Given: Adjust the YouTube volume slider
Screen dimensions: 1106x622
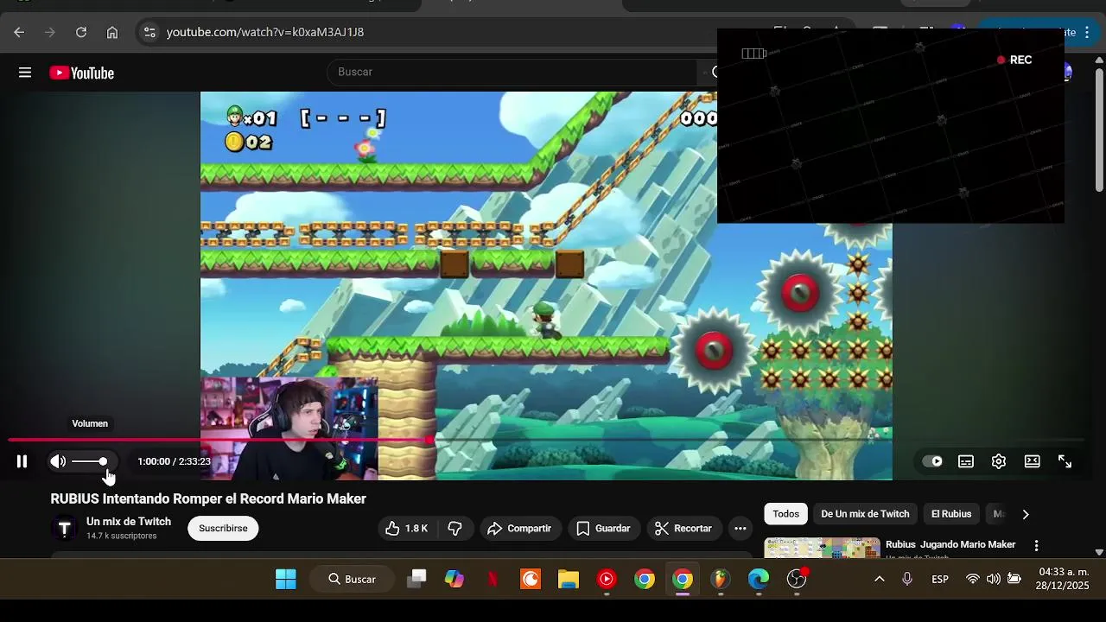Looking at the screenshot, I should 90,461.
